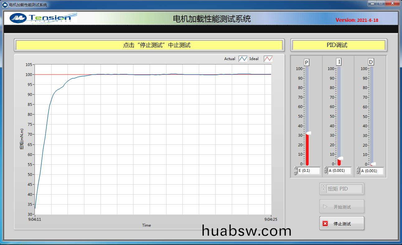Increment the D range ring A (0.001)
This screenshot has width=402, height=245.
(358, 169)
